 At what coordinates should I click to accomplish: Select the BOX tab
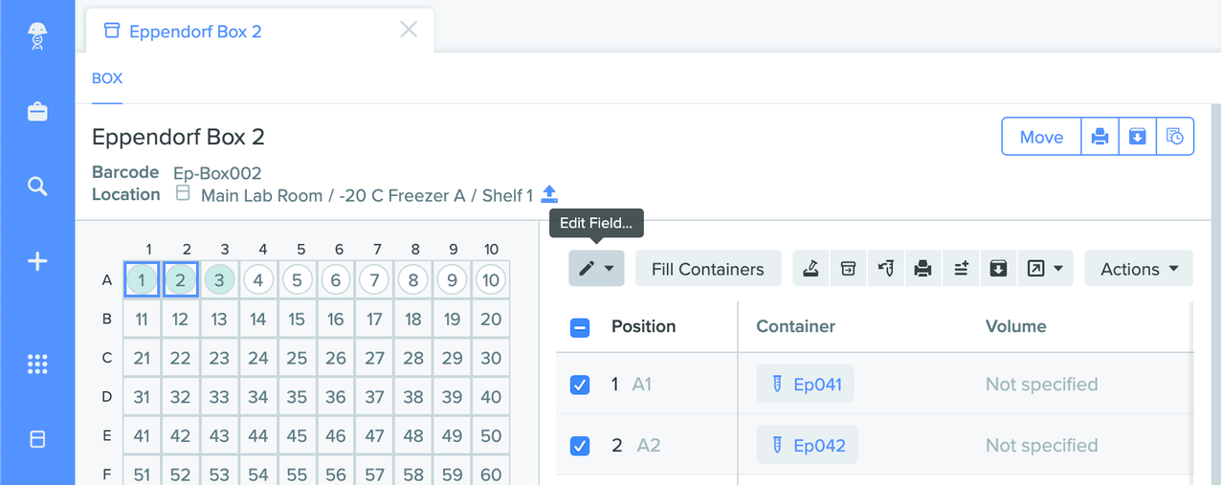point(107,78)
